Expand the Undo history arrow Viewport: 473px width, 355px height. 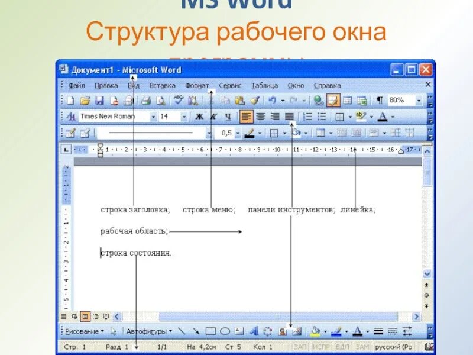tap(283, 101)
